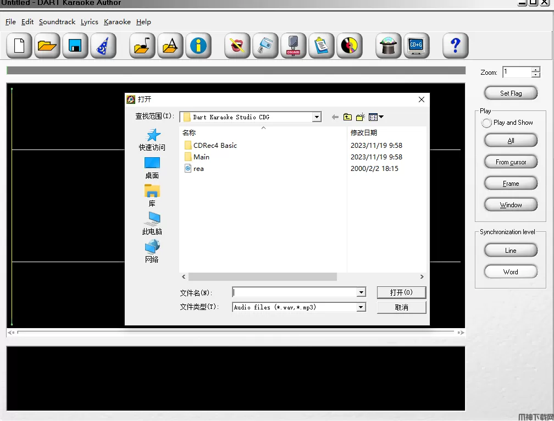Click the vinyl record disc icon
Image resolution: width=554 pixels, height=421 pixels.
(x=350, y=46)
